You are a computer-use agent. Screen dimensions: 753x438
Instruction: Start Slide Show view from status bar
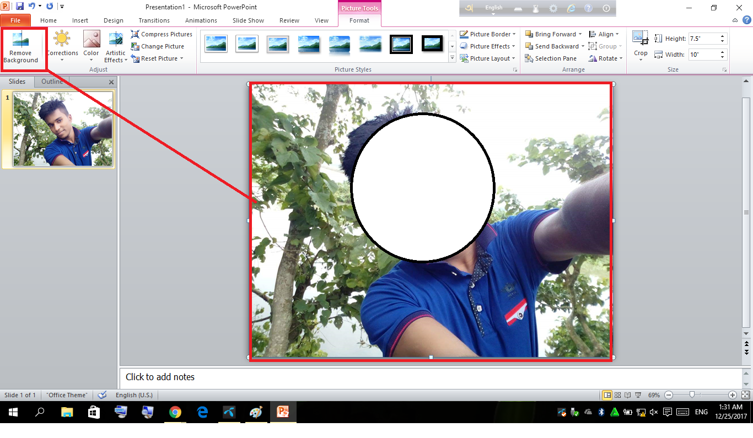(x=638, y=395)
